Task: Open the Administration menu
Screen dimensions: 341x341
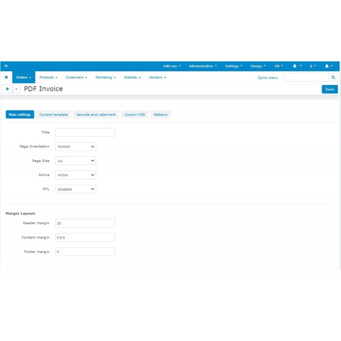Action: point(202,66)
